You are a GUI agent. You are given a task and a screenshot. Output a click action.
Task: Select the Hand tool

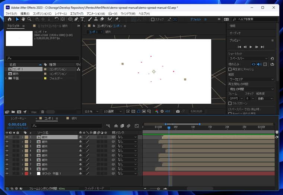[x=23, y=19]
